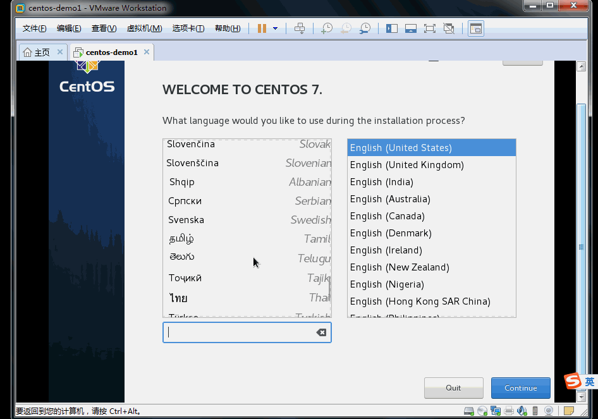The width and height of the screenshot is (598, 419).
Task: Open the 文件(F) menu
Action: [34, 28]
